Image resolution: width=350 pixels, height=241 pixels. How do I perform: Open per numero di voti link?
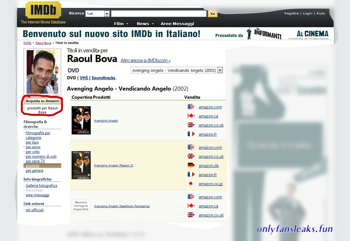41,156
